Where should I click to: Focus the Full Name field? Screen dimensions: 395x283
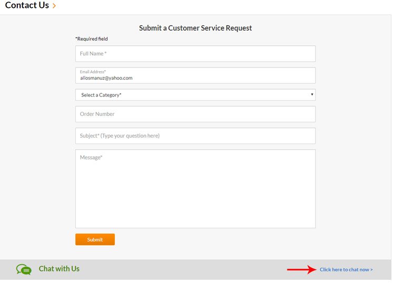point(195,54)
